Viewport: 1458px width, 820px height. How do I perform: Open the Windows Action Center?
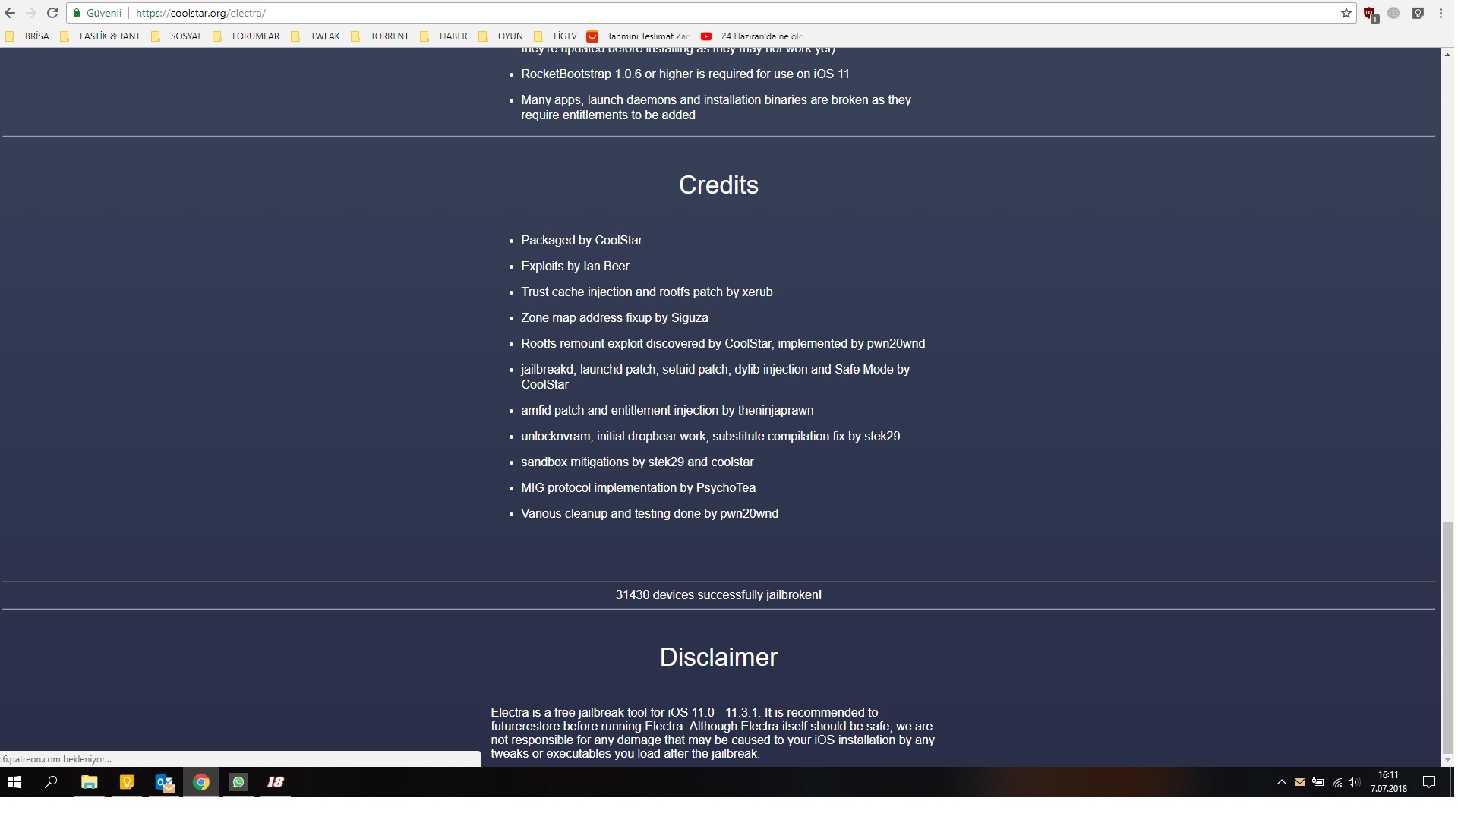(1428, 782)
